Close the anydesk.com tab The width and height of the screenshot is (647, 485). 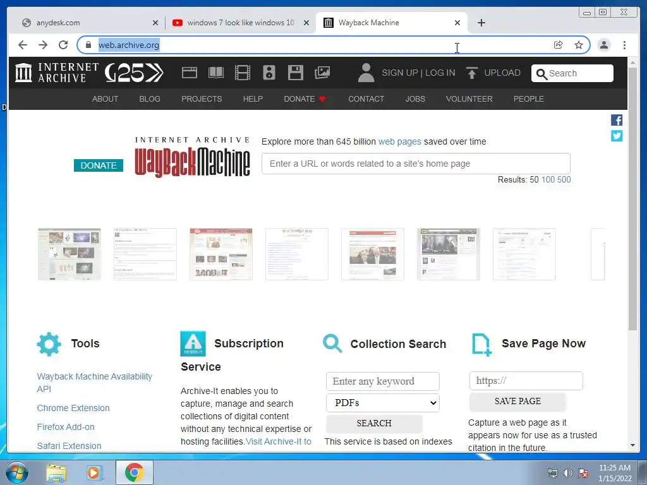[x=155, y=23]
